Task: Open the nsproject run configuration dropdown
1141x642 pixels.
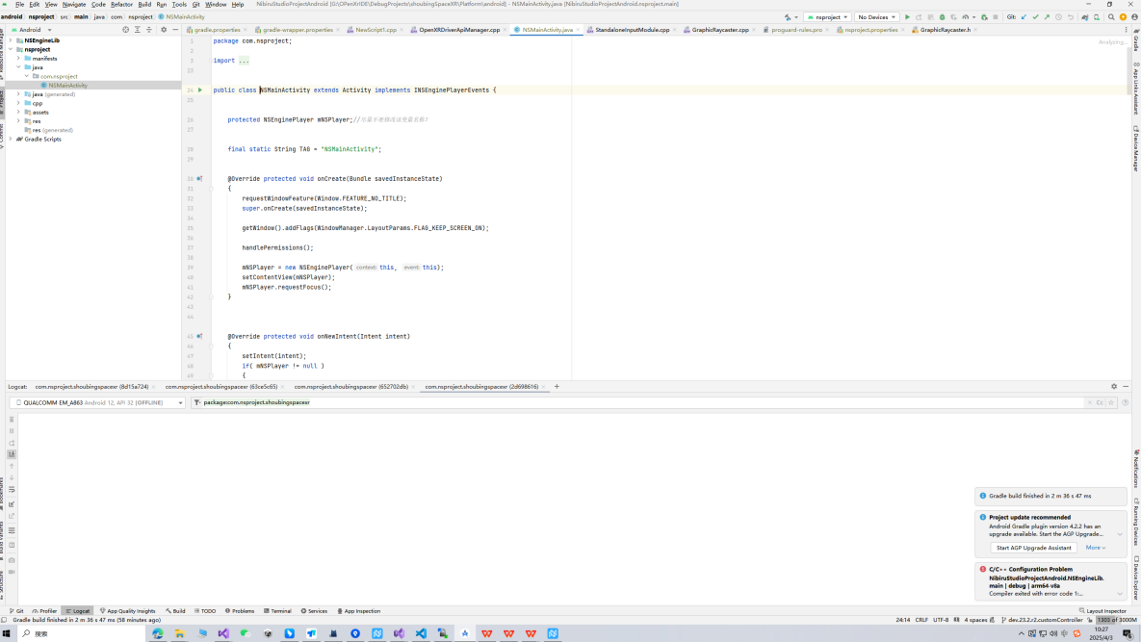Action: coord(827,17)
